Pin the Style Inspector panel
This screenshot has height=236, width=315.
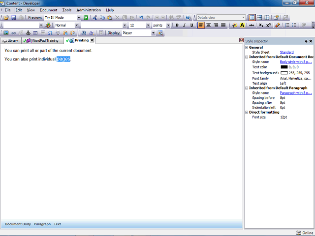coord(306,41)
